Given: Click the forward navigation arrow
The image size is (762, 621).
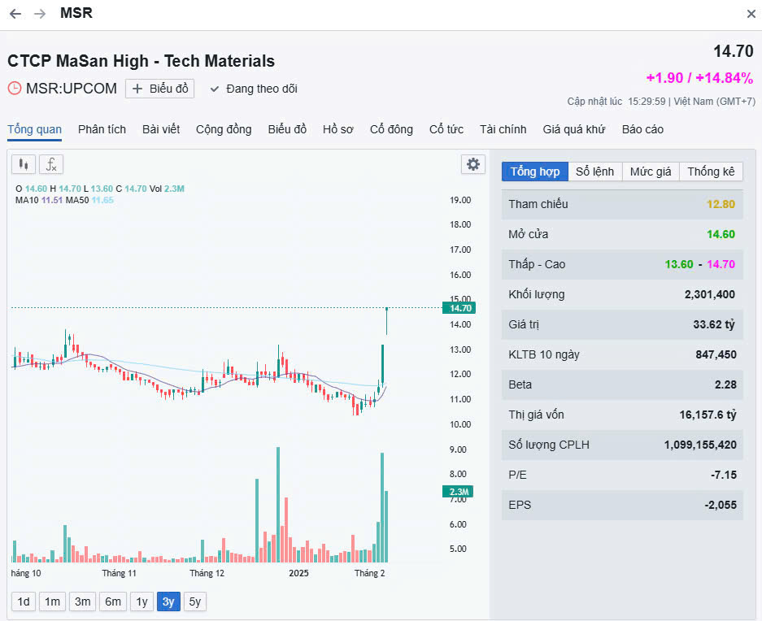Looking at the screenshot, I should pyautogui.click(x=40, y=14).
